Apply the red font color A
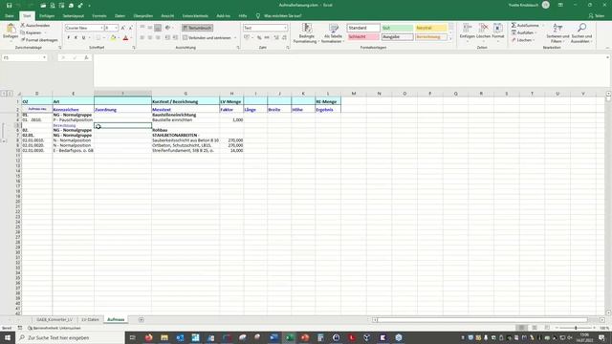The image size is (612, 344). click(125, 38)
